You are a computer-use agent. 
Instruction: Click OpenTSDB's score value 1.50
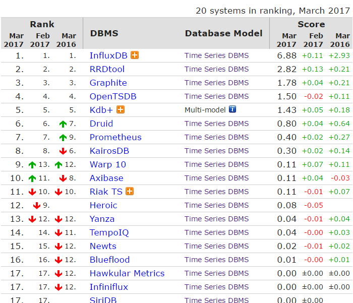tap(286, 96)
